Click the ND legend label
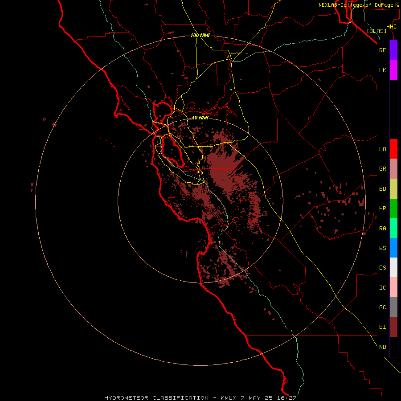Image resolution: width=401 pixels, height=401 pixels. (x=382, y=347)
